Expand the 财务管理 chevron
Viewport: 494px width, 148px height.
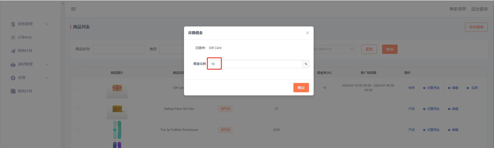point(47,24)
